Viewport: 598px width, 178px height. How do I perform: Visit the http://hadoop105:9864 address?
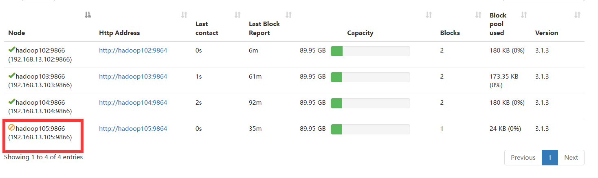133,129
